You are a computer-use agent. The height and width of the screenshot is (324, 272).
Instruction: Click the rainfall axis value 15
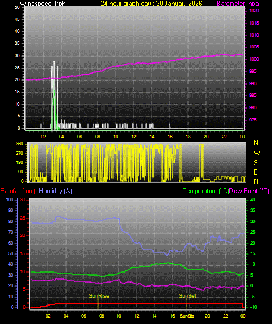[23, 254]
